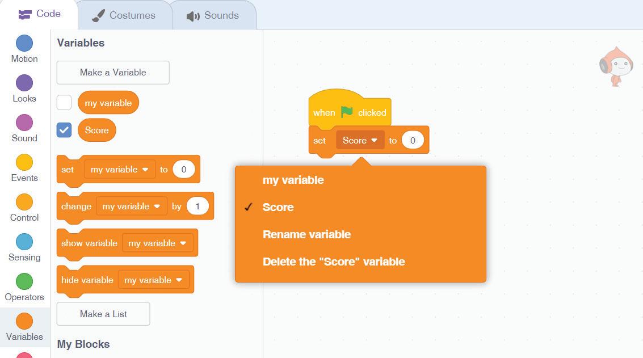643x358 pixels.
Task: Uncheck the Score variable checkbox
Action: tap(64, 130)
